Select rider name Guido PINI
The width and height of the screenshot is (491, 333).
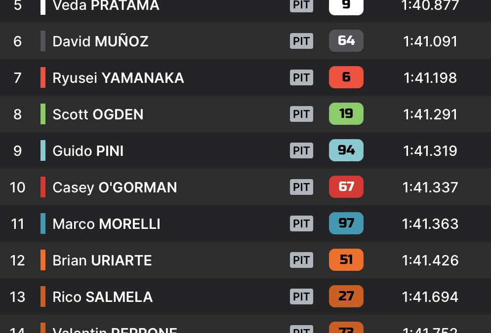(88, 151)
